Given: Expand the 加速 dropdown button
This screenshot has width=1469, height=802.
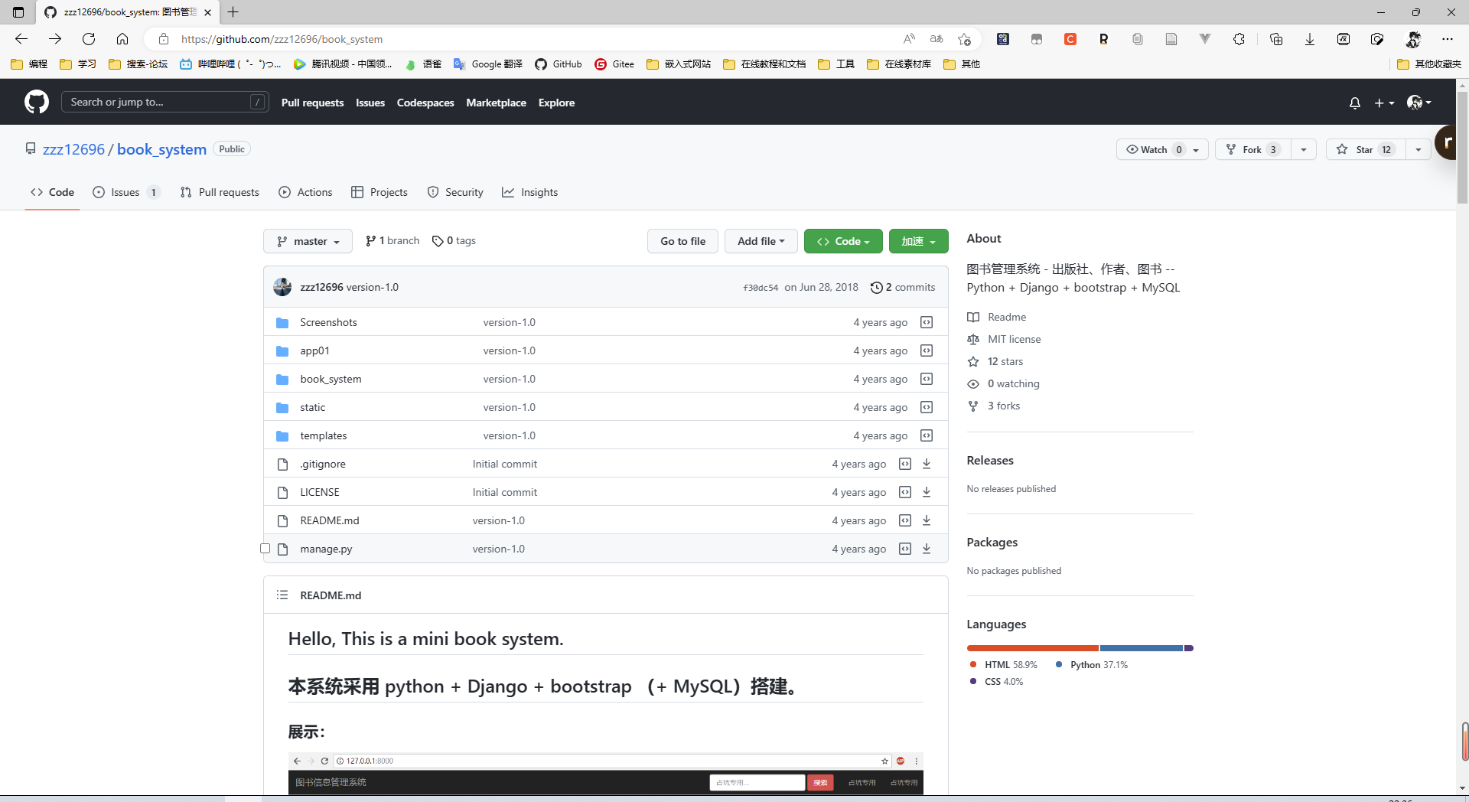Looking at the screenshot, I should pos(918,241).
